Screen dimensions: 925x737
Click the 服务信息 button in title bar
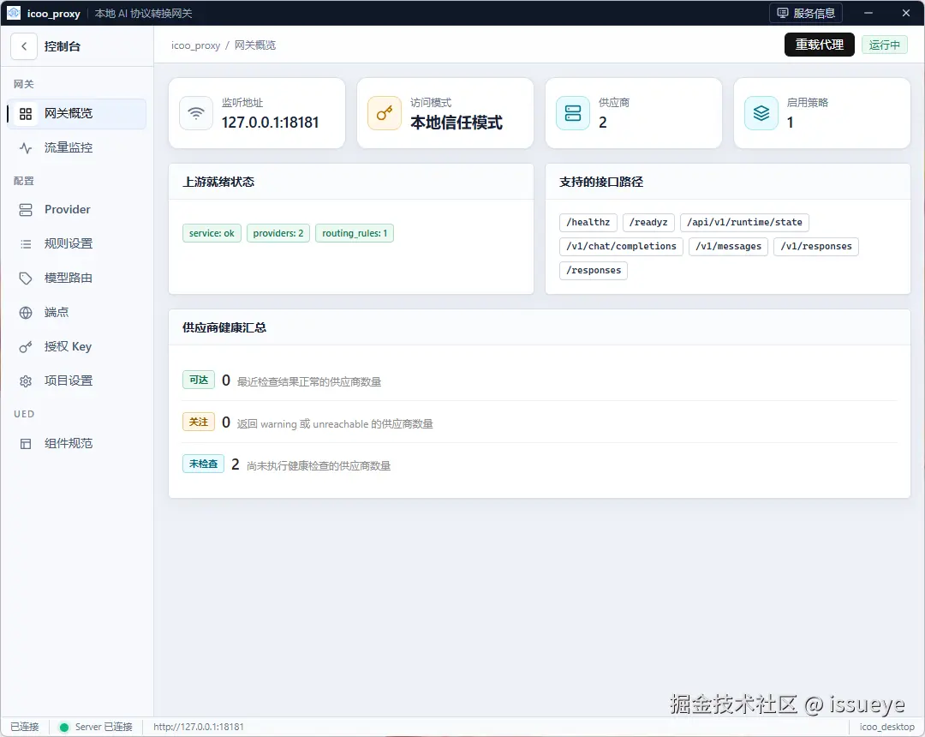tap(806, 13)
